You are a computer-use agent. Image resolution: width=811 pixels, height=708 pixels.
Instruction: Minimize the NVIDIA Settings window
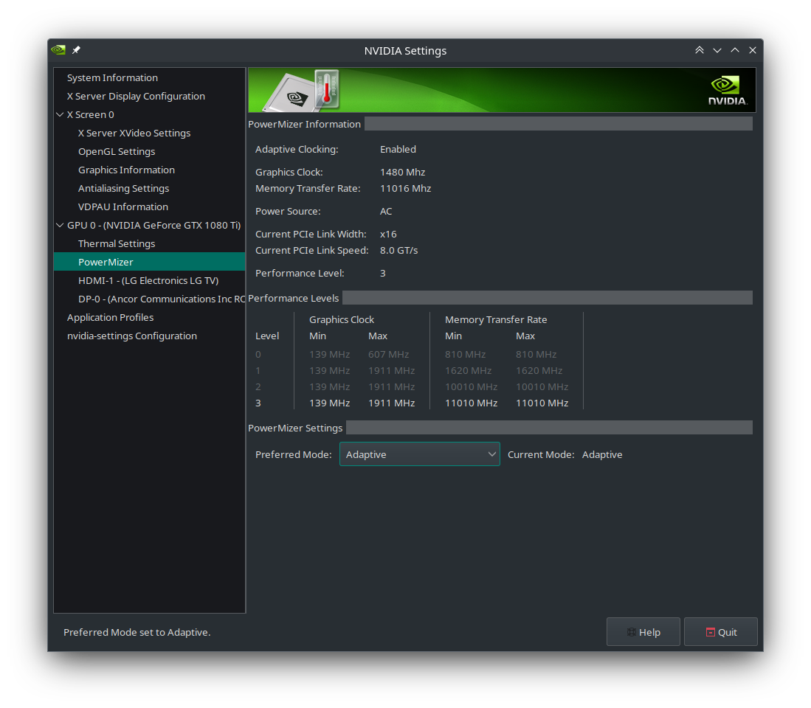pyautogui.click(x=717, y=50)
